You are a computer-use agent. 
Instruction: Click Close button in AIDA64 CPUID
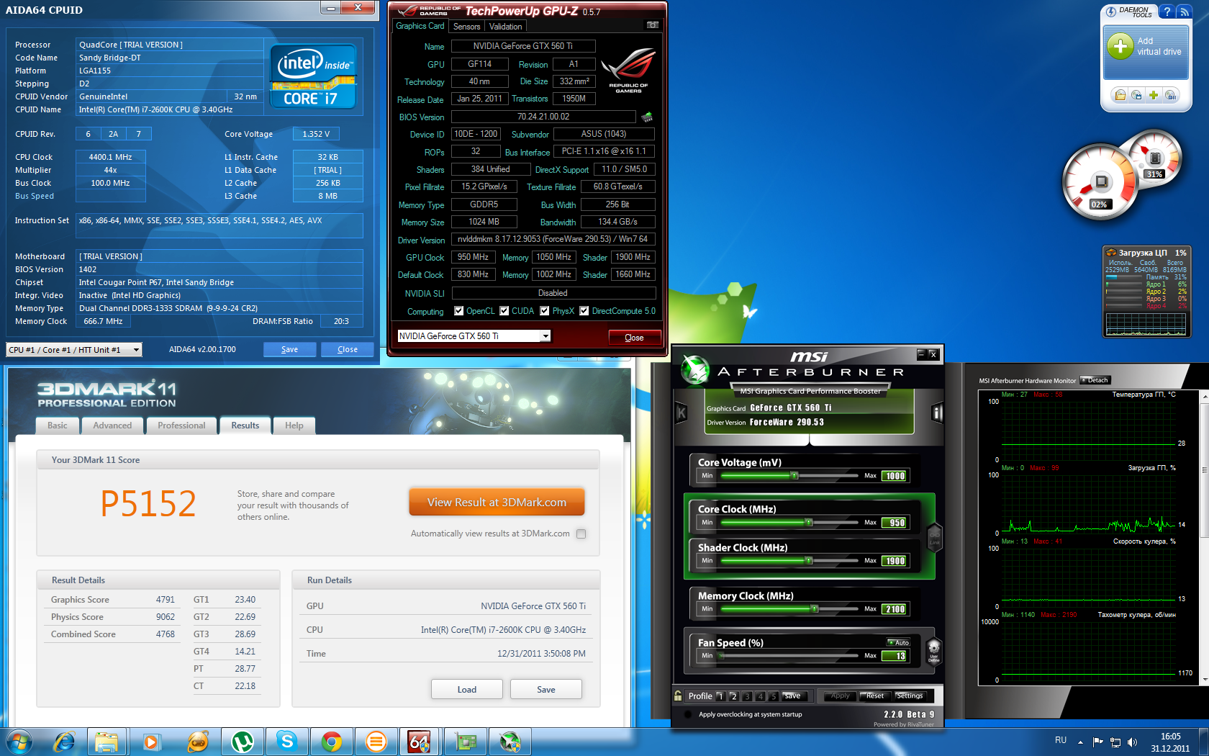[348, 349]
